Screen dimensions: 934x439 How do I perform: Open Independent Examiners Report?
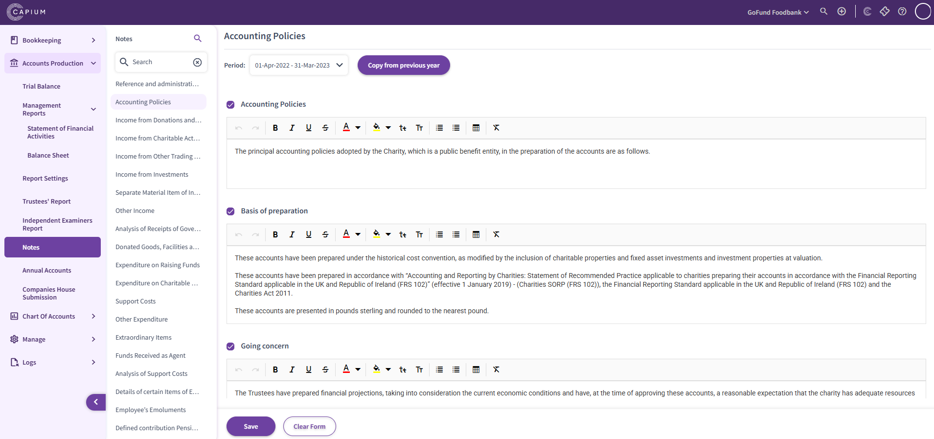point(57,224)
